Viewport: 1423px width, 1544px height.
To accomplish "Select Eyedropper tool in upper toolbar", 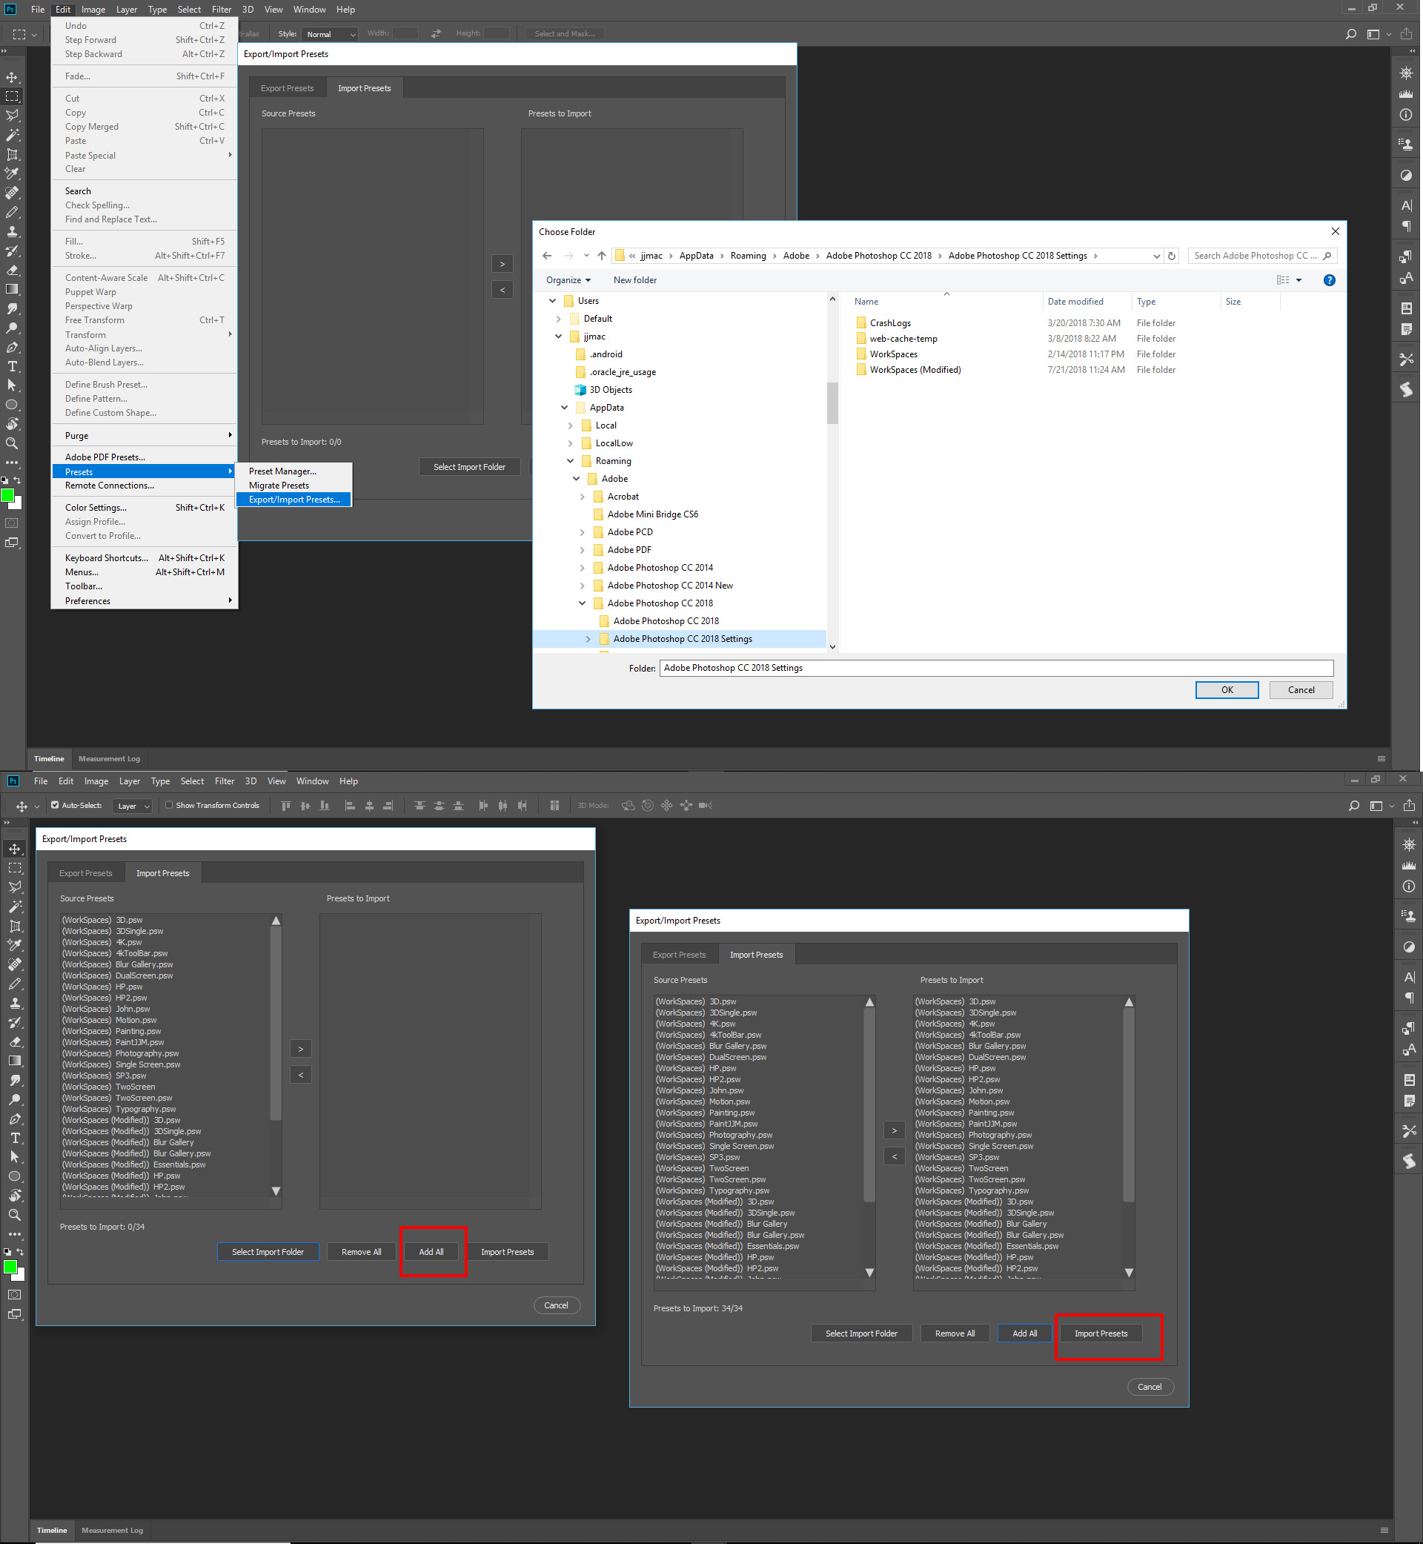I will tap(13, 173).
